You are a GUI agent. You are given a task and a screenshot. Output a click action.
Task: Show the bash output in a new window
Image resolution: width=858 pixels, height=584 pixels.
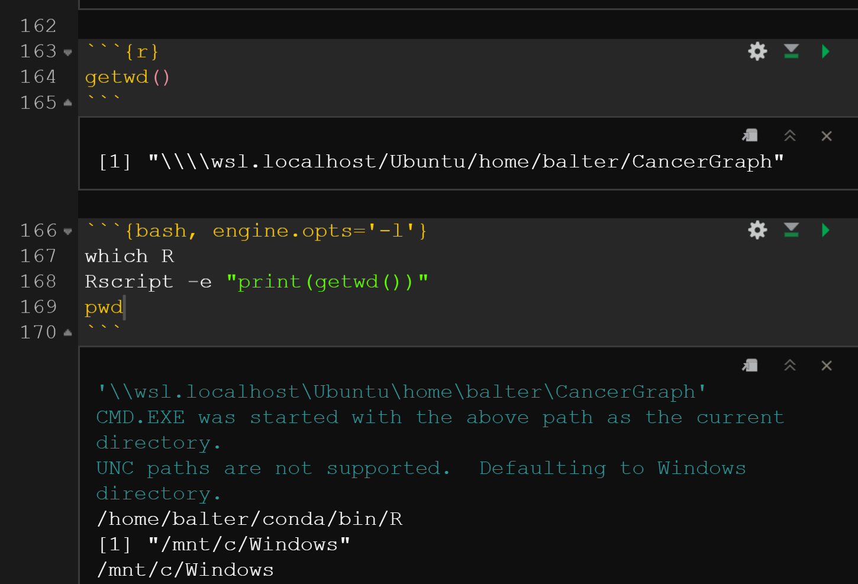tap(750, 365)
